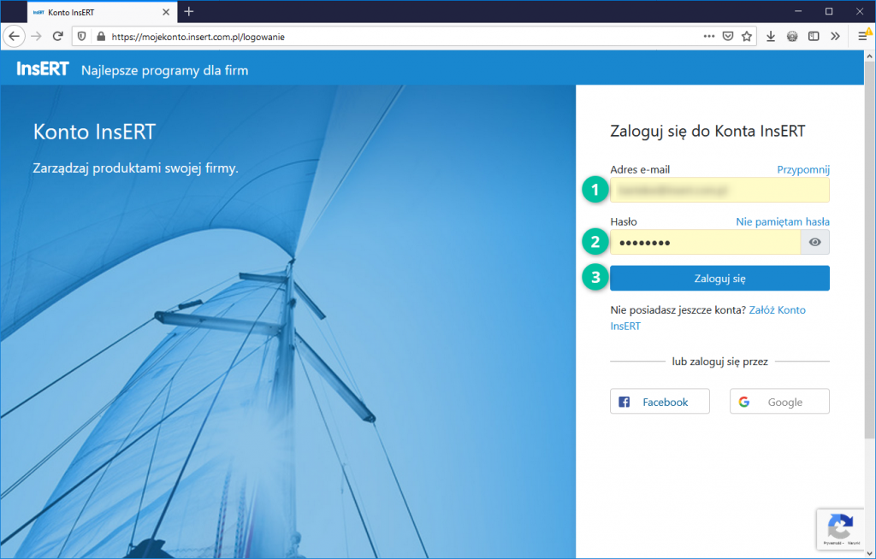Screen dimensions: 876x559
Task: Select the Konto InsERT browser tab
Action: click(x=102, y=12)
